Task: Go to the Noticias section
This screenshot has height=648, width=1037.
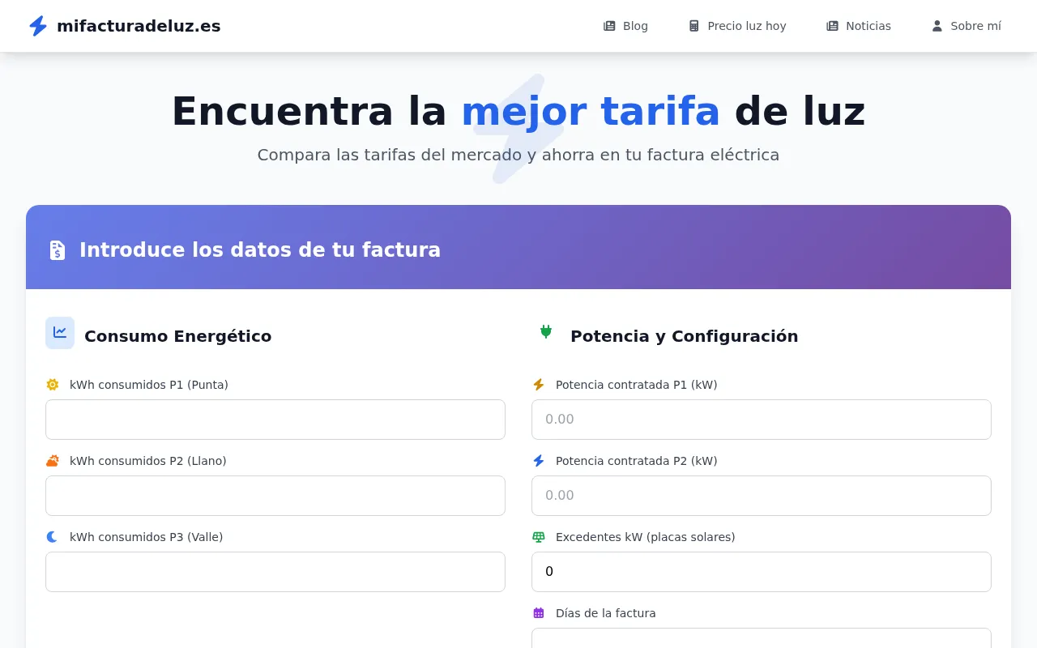Action: (859, 26)
